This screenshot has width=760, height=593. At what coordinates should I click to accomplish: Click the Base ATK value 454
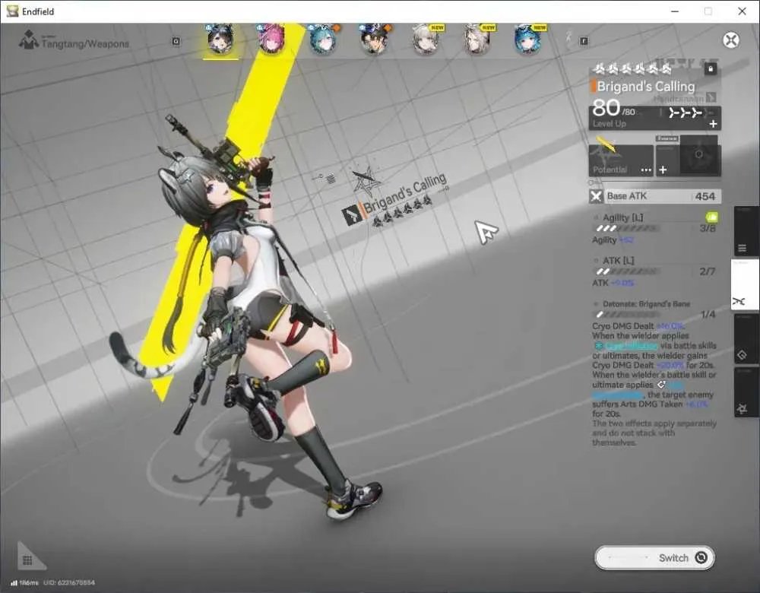(x=705, y=196)
